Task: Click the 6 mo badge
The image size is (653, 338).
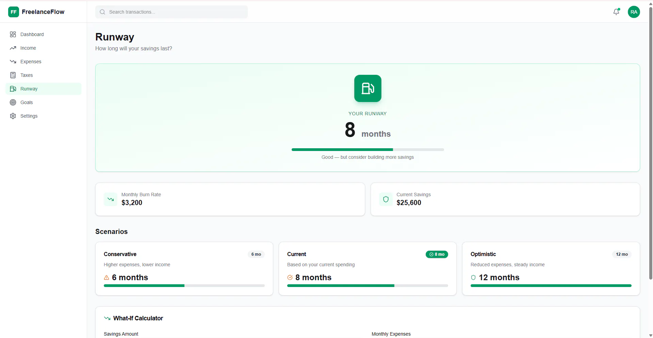Action: point(256,254)
